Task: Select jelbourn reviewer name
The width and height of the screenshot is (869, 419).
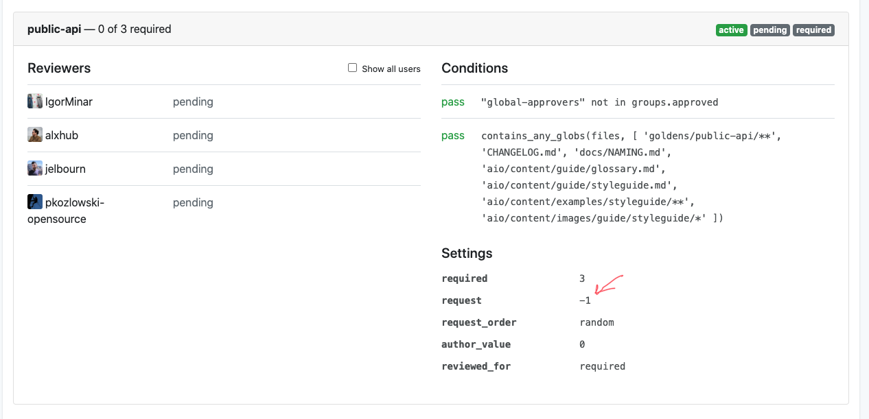Action: coord(65,169)
